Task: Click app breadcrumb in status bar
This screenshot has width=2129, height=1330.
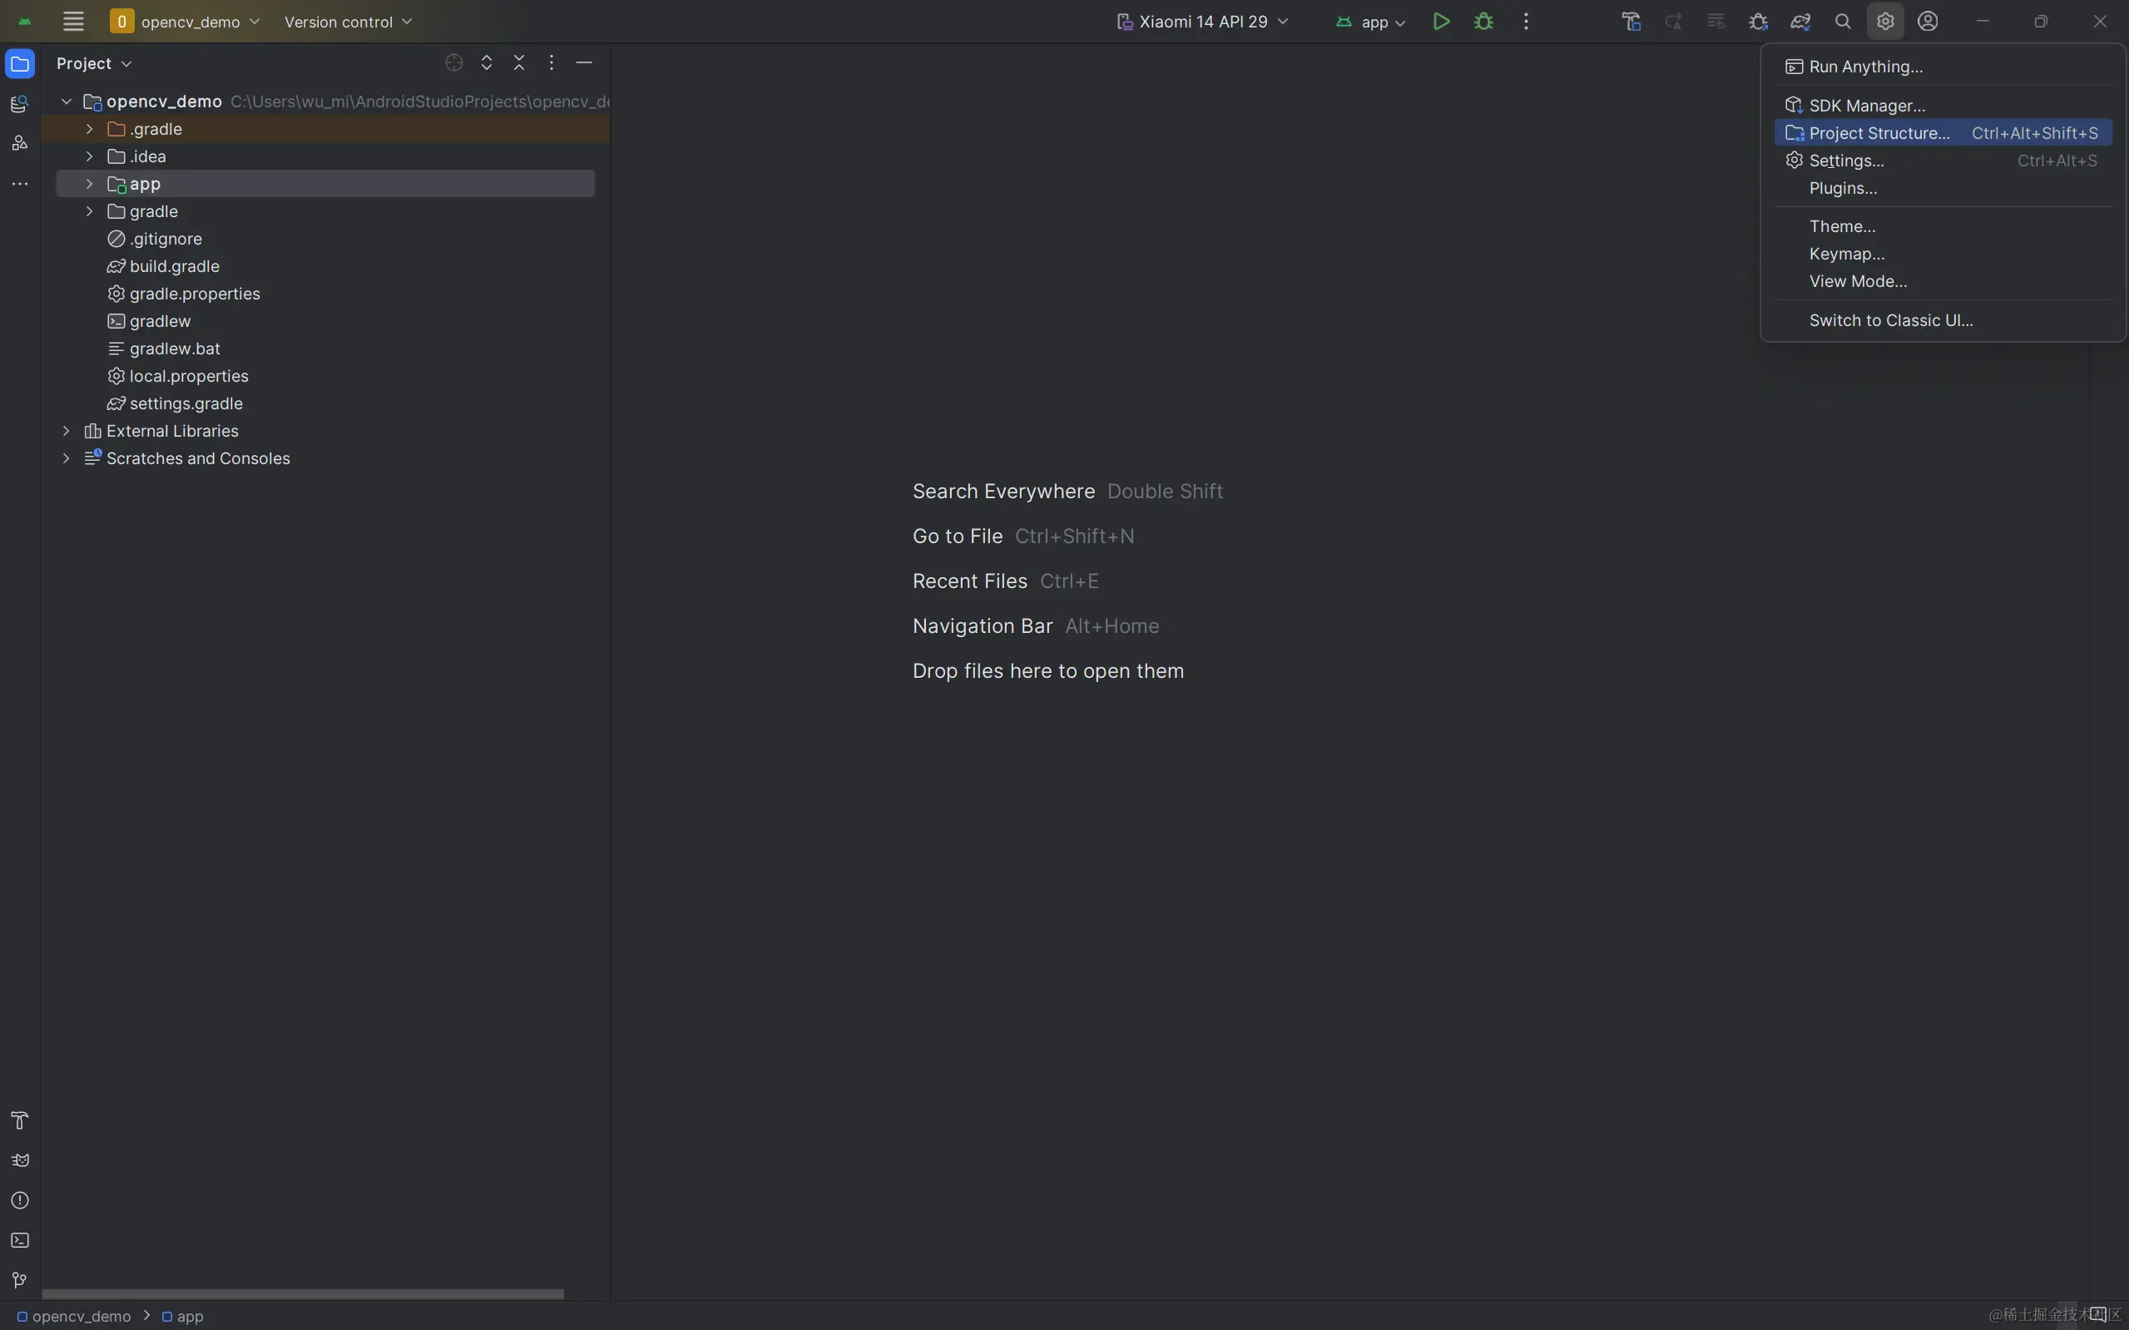Action: [x=183, y=1316]
